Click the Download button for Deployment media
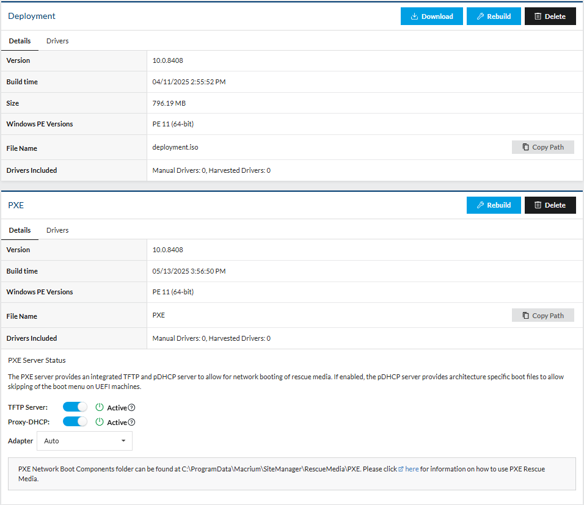 coord(431,16)
